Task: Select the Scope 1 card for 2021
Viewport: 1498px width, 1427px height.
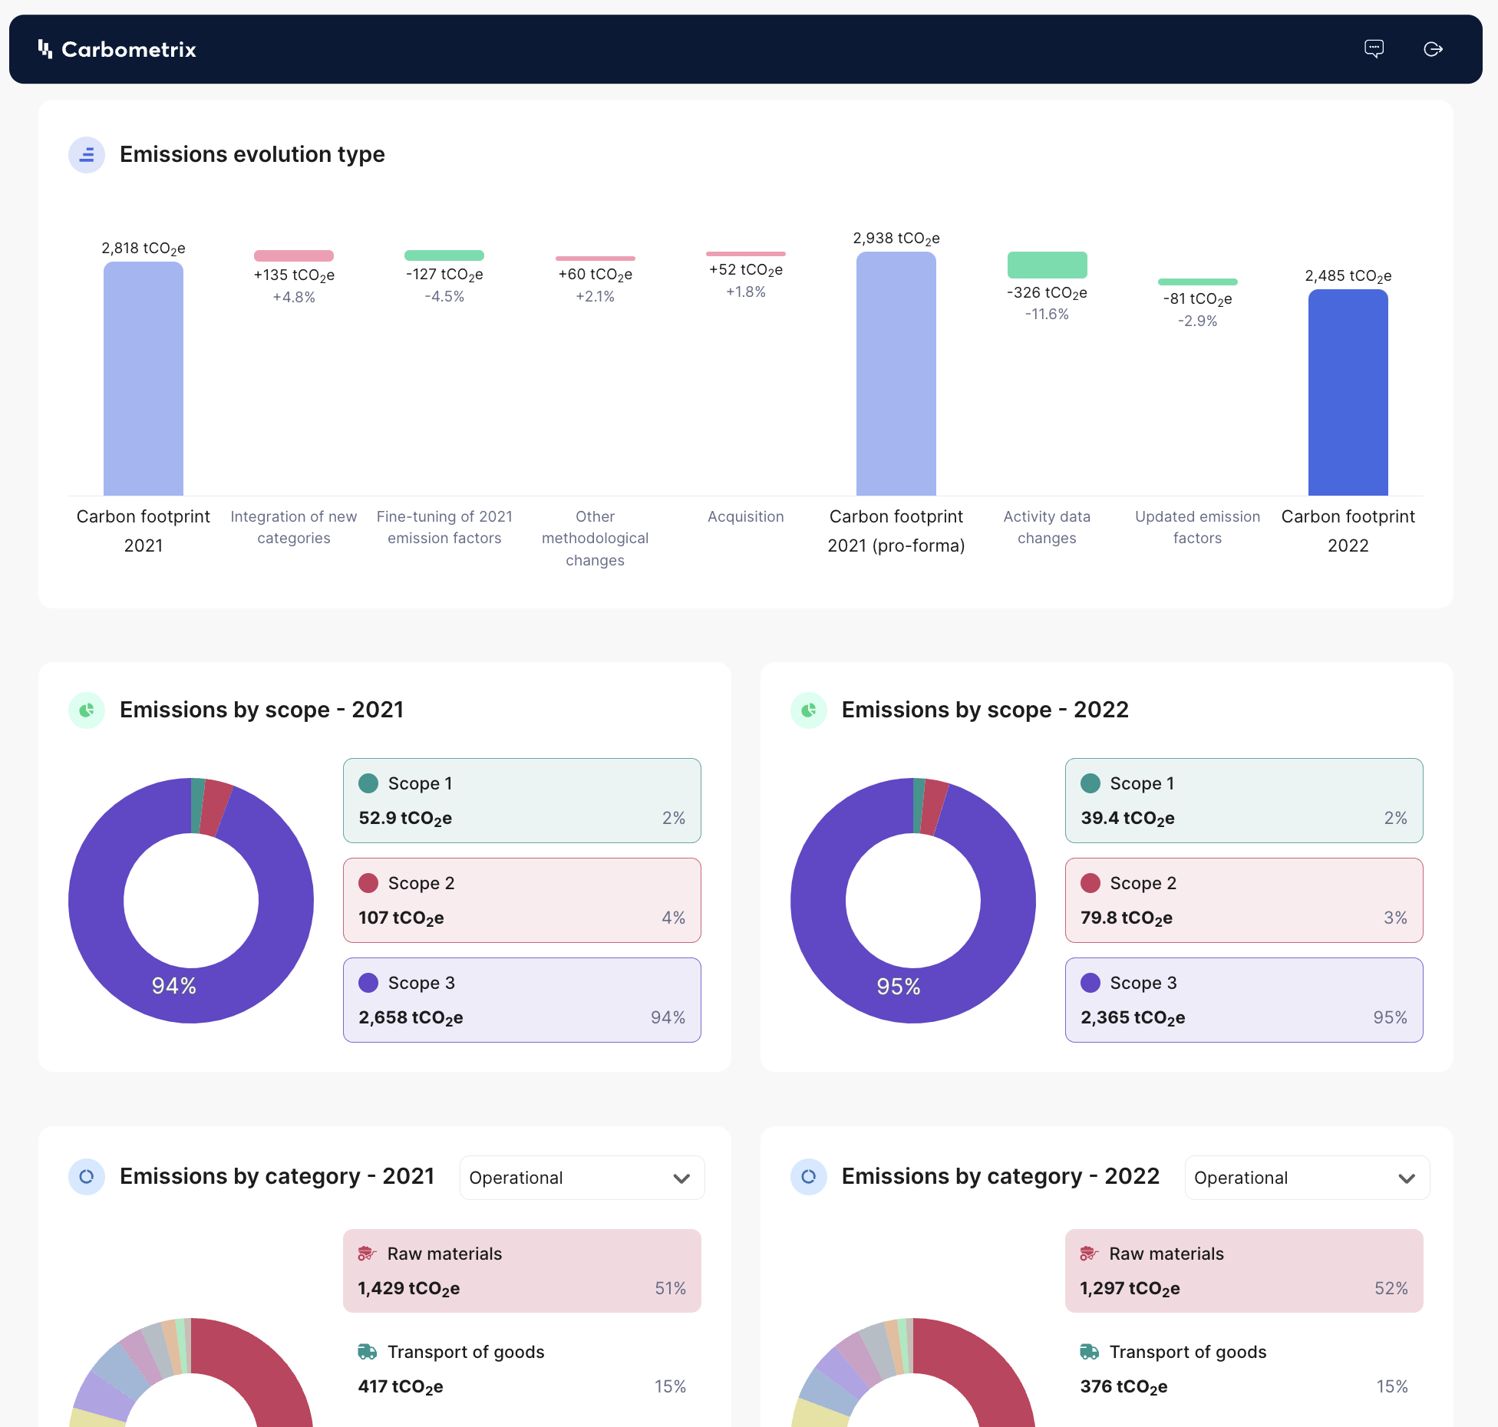Action: 522,800
